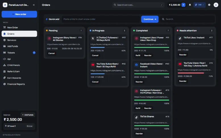Click the XP level 2 label
Viewport: 221px width, 138px height.
pyautogui.click(x=12, y=126)
